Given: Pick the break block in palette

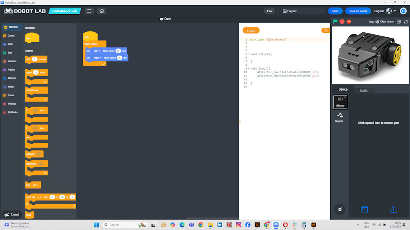Looking at the screenshot, I should click(29, 215).
